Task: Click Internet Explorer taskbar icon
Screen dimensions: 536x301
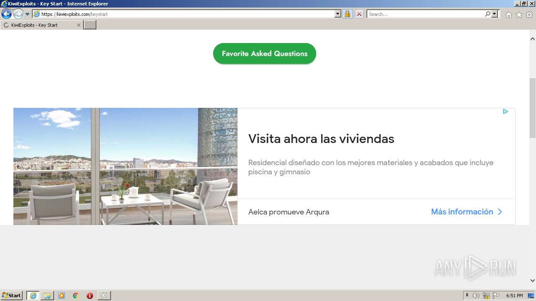Action: pos(33,296)
